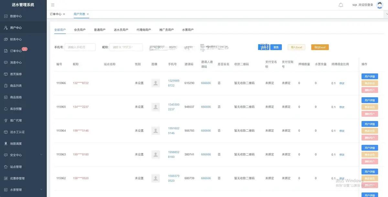
Task: Click 修改 commission link in row 115966
Action: tap(342, 83)
